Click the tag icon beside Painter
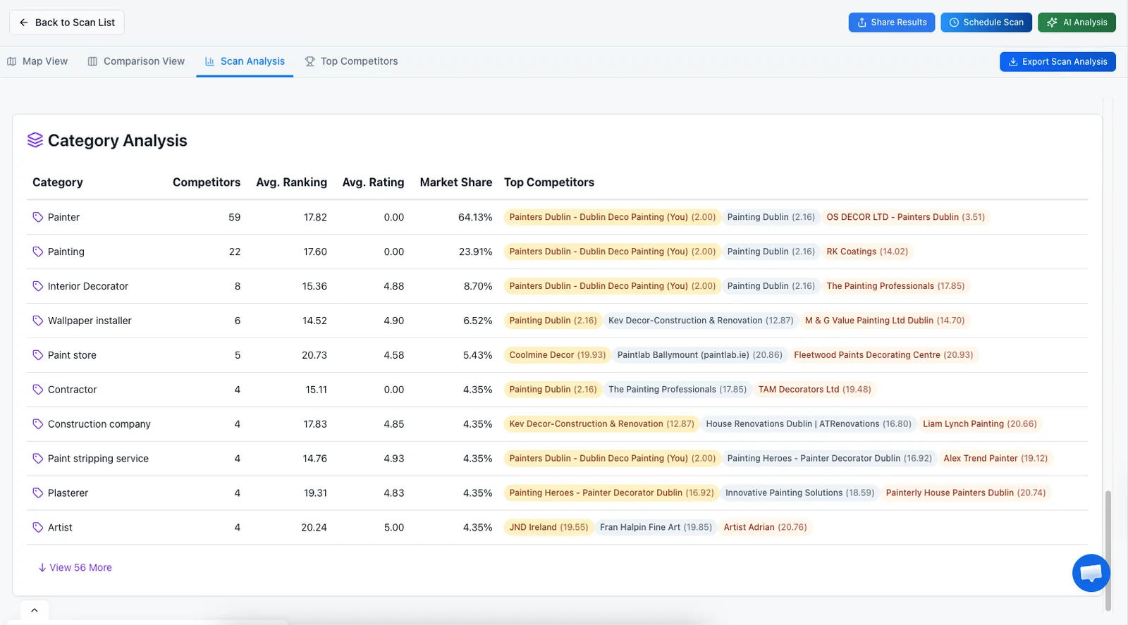 pyautogui.click(x=38, y=217)
